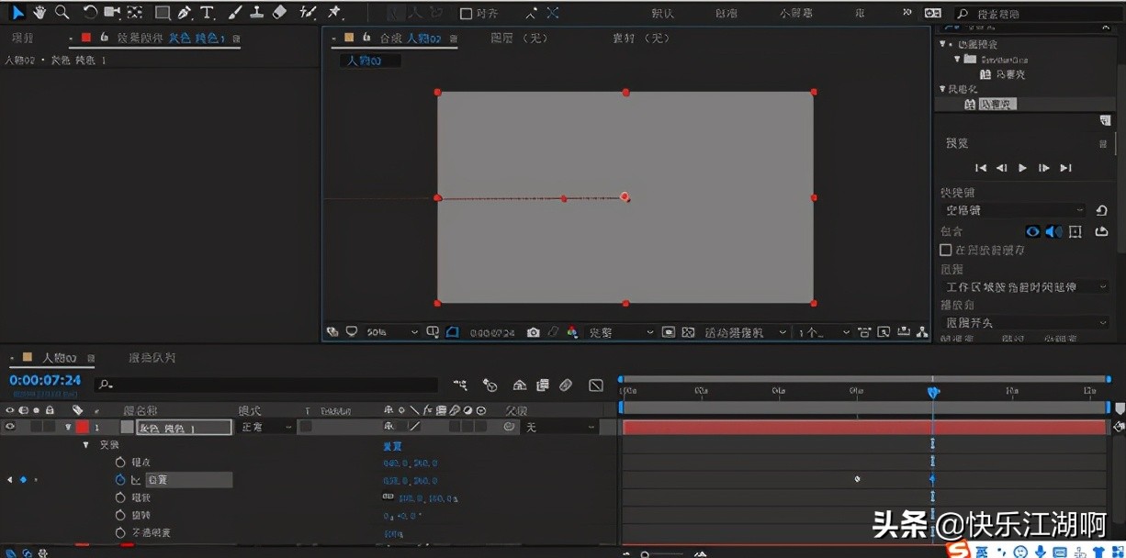Select the Hand tool in the toolbar
Screen dimensions: 1126x558
click(x=39, y=13)
